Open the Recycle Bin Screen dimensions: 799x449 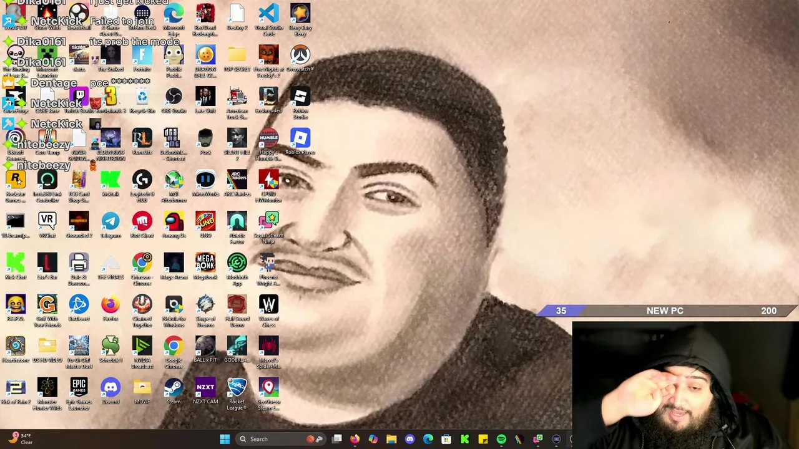click(142, 100)
